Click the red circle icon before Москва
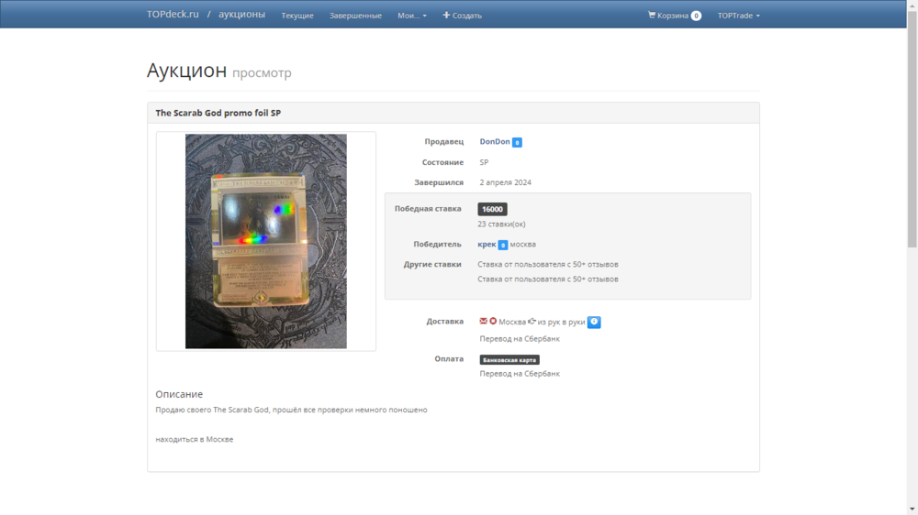918x515 pixels. (493, 322)
